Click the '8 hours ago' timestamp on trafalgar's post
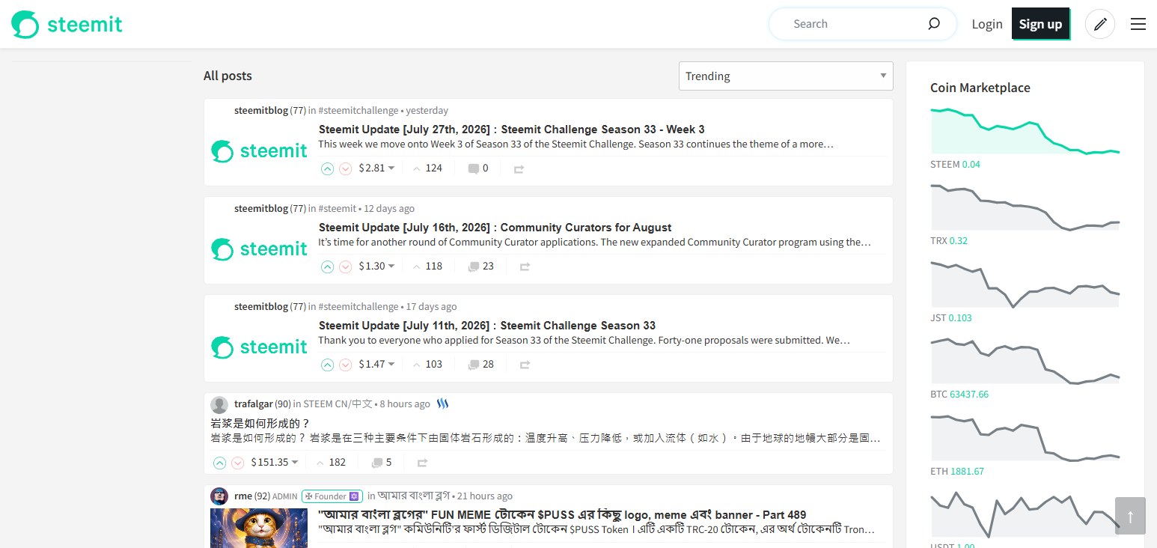1157x548 pixels. click(405, 404)
